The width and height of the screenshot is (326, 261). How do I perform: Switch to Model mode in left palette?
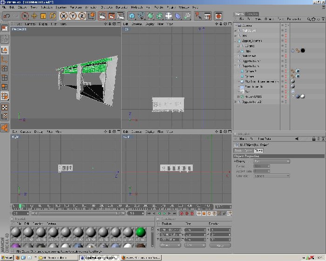click(5, 50)
